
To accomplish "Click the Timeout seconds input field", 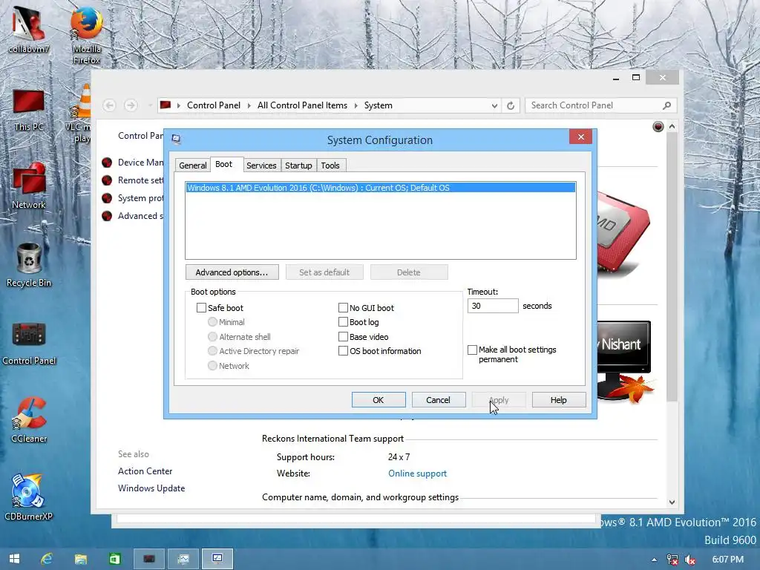I will coord(493,306).
